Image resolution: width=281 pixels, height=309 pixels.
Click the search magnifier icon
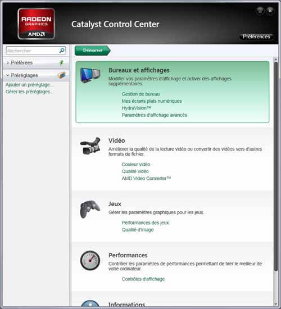pyautogui.click(x=62, y=51)
